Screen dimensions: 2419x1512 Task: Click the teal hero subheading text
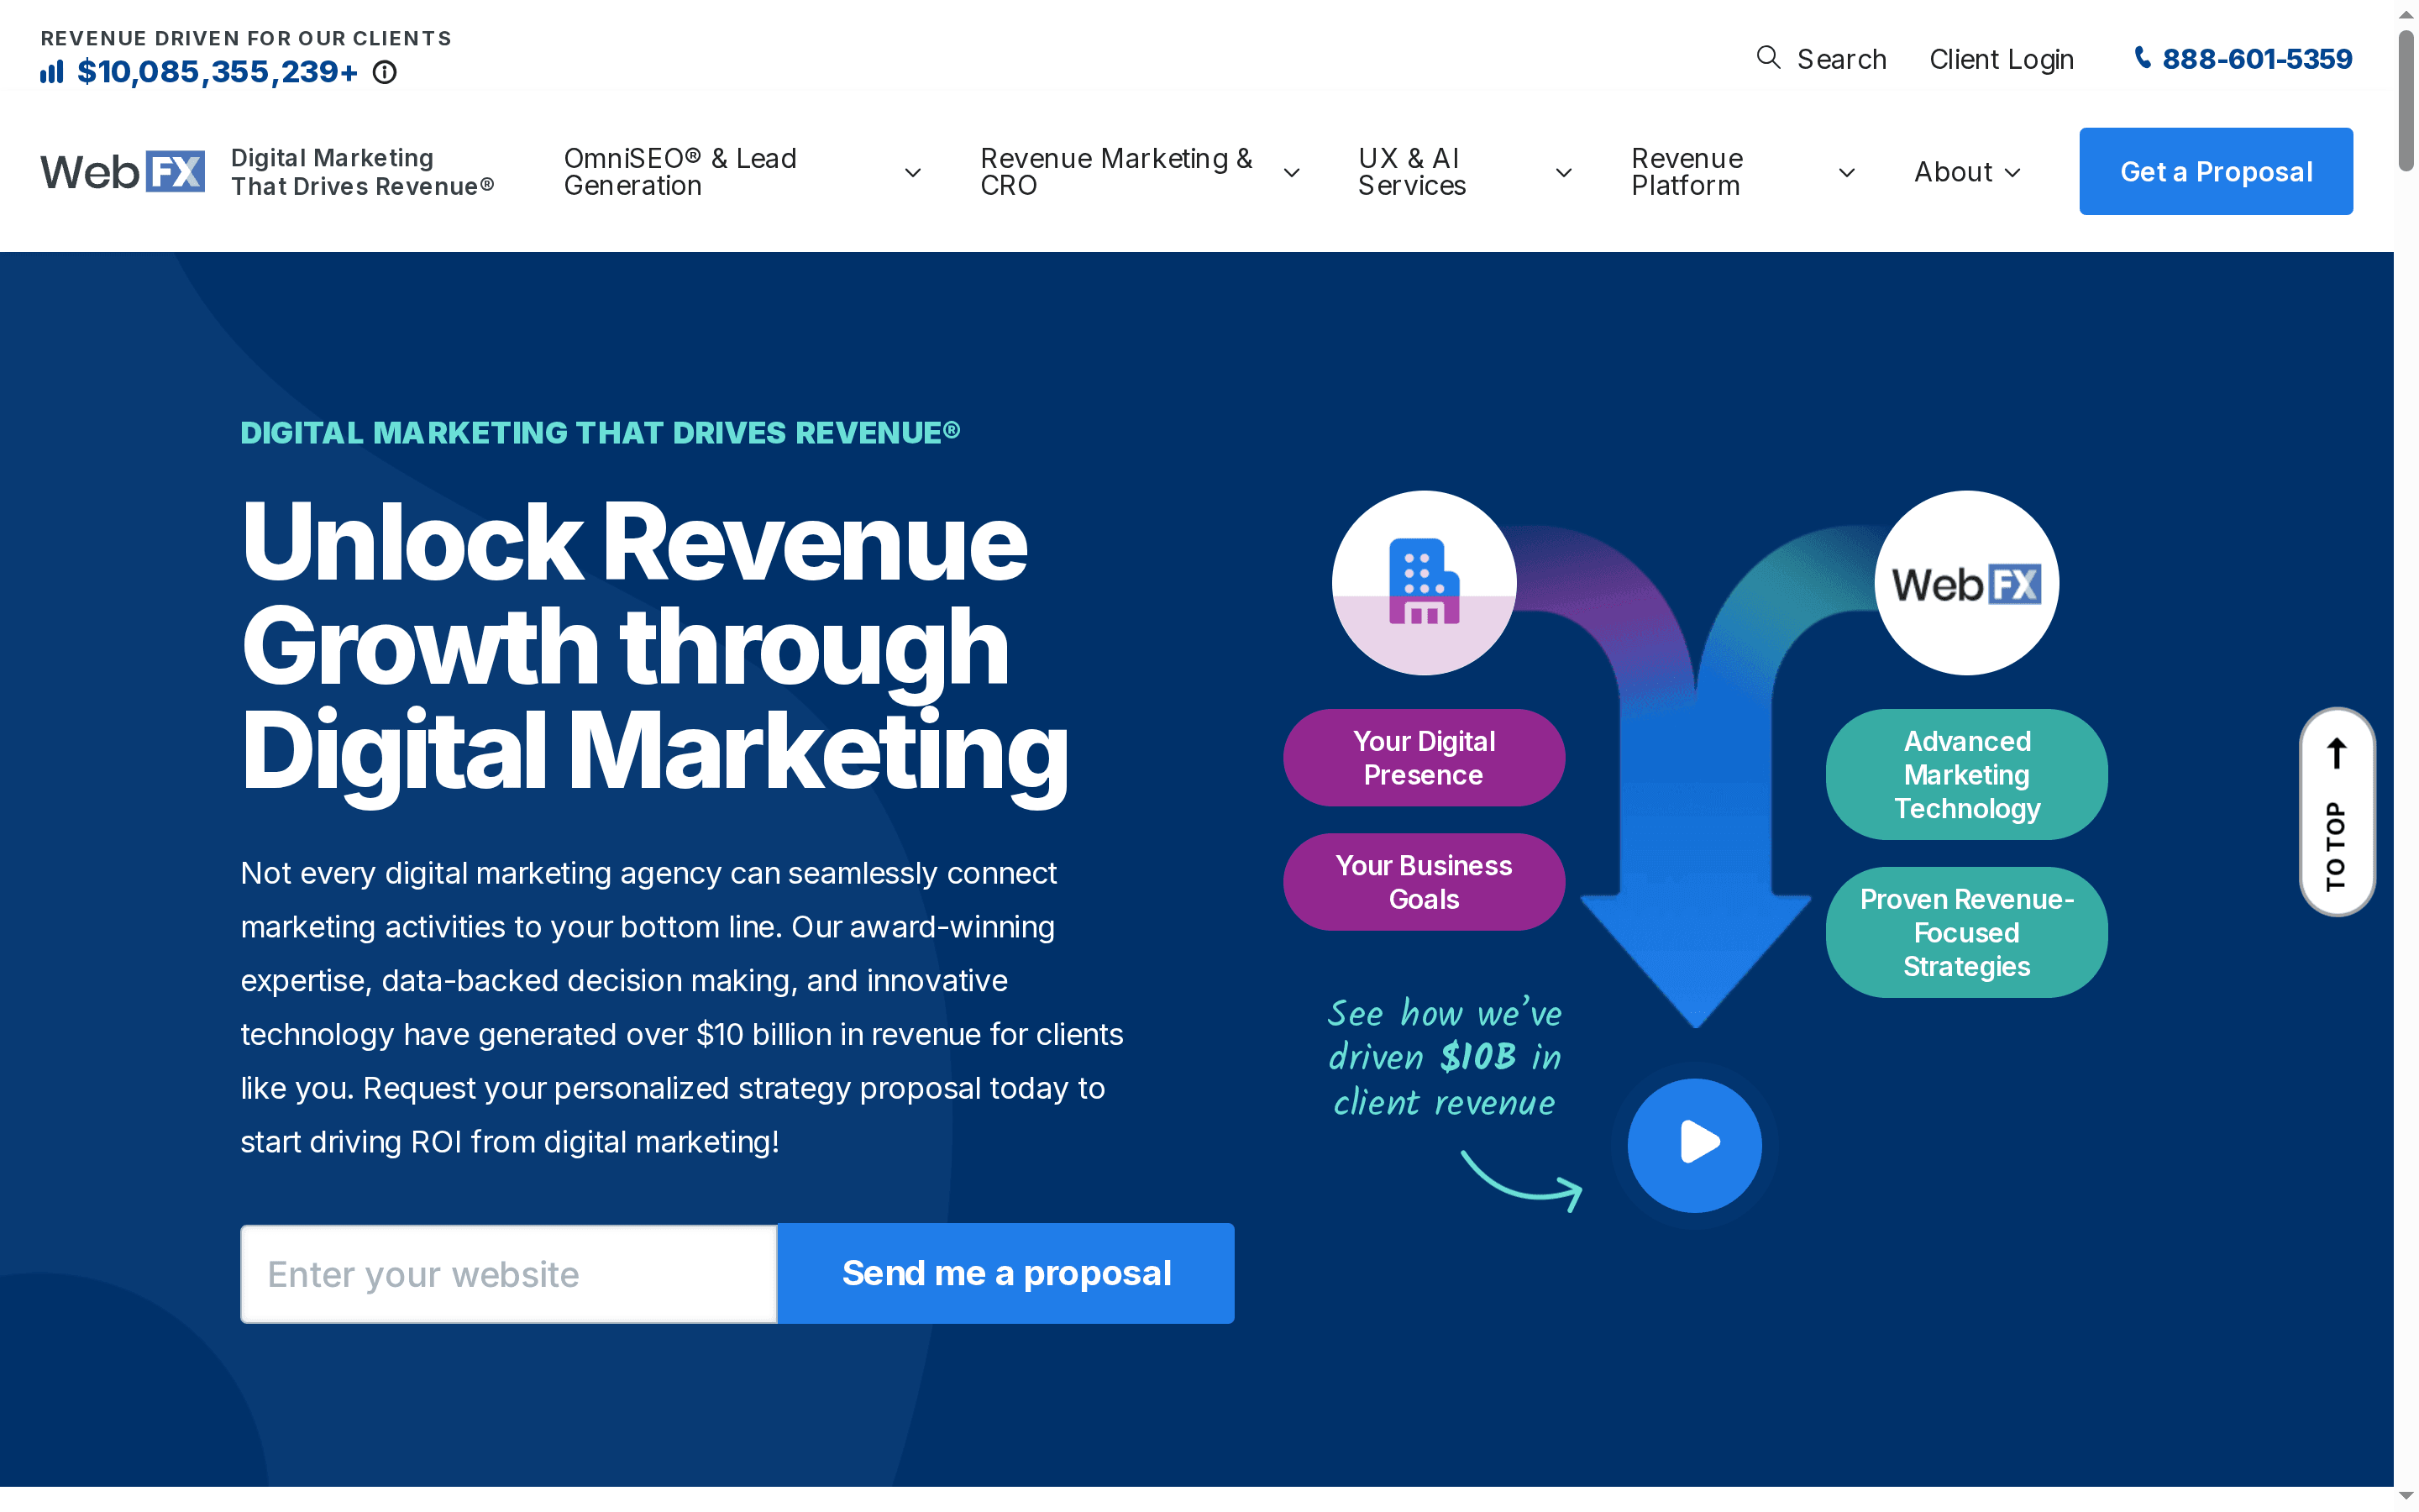[600, 432]
